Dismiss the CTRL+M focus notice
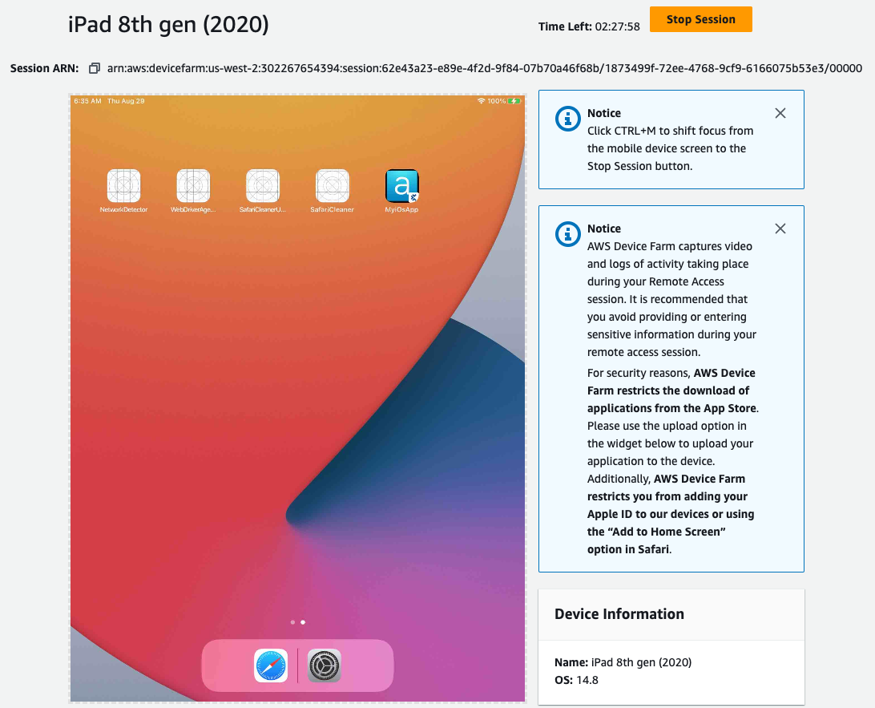 click(x=780, y=113)
